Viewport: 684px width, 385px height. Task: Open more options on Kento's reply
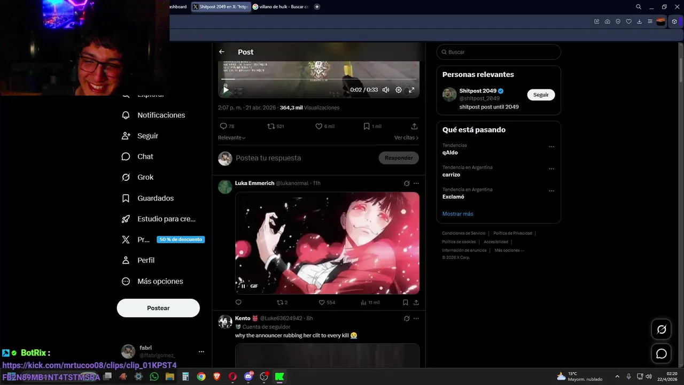pyautogui.click(x=416, y=318)
